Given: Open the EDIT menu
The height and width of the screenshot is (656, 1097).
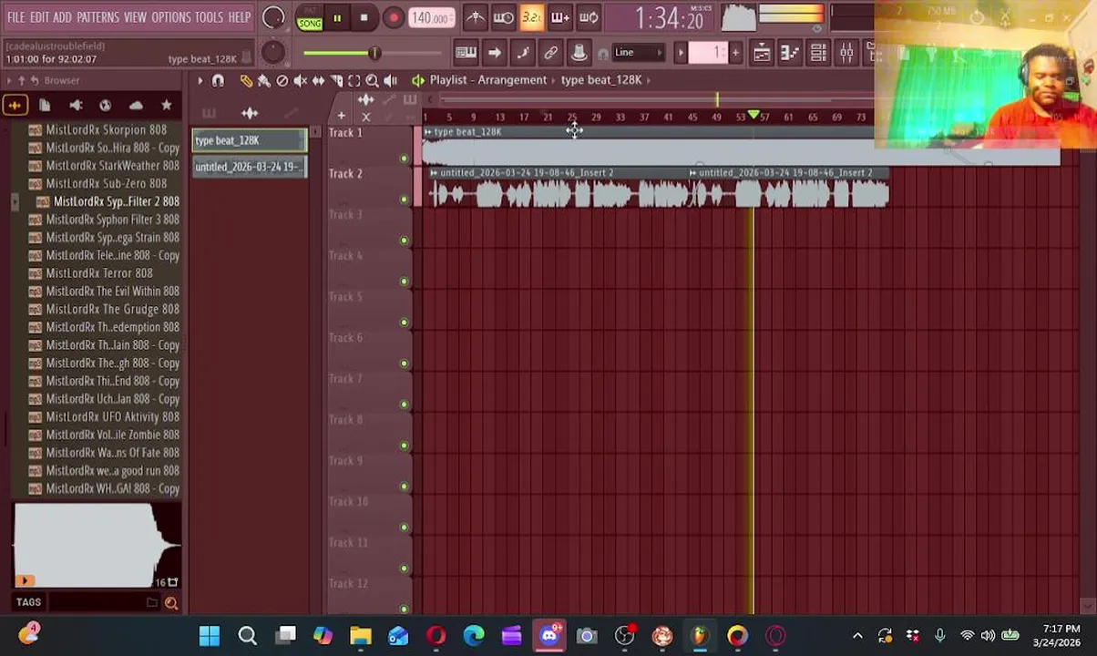Looking at the screenshot, I should click(x=39, y=17).
